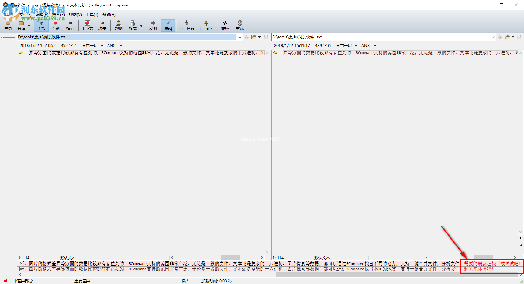Open the 搜索(R) menu
Screen dimensions: 524x284
pos(59,14)
